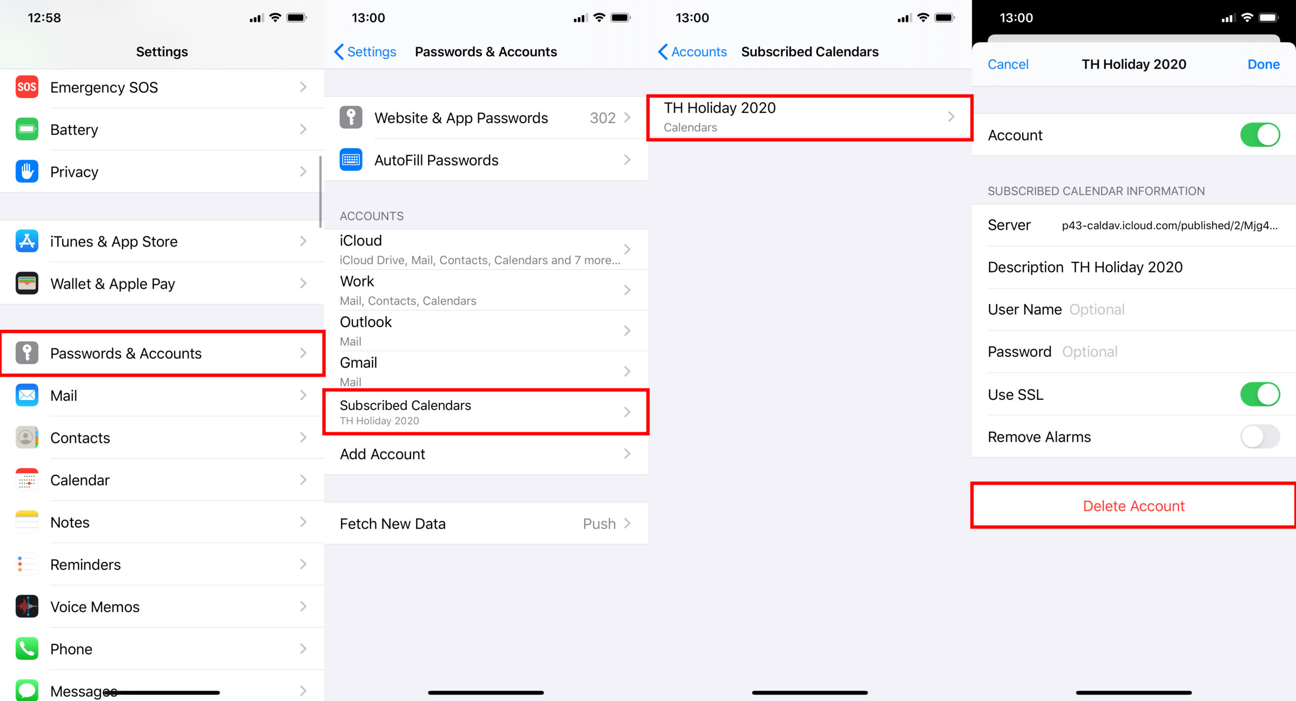Expand the iCloud account chevron
This screenshot has width=1296, height=701.
click(x=627, y=250)
